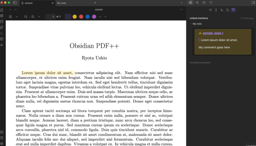Show search filter in backlinks
256x146 pixels.
click(x=228, y=10)
